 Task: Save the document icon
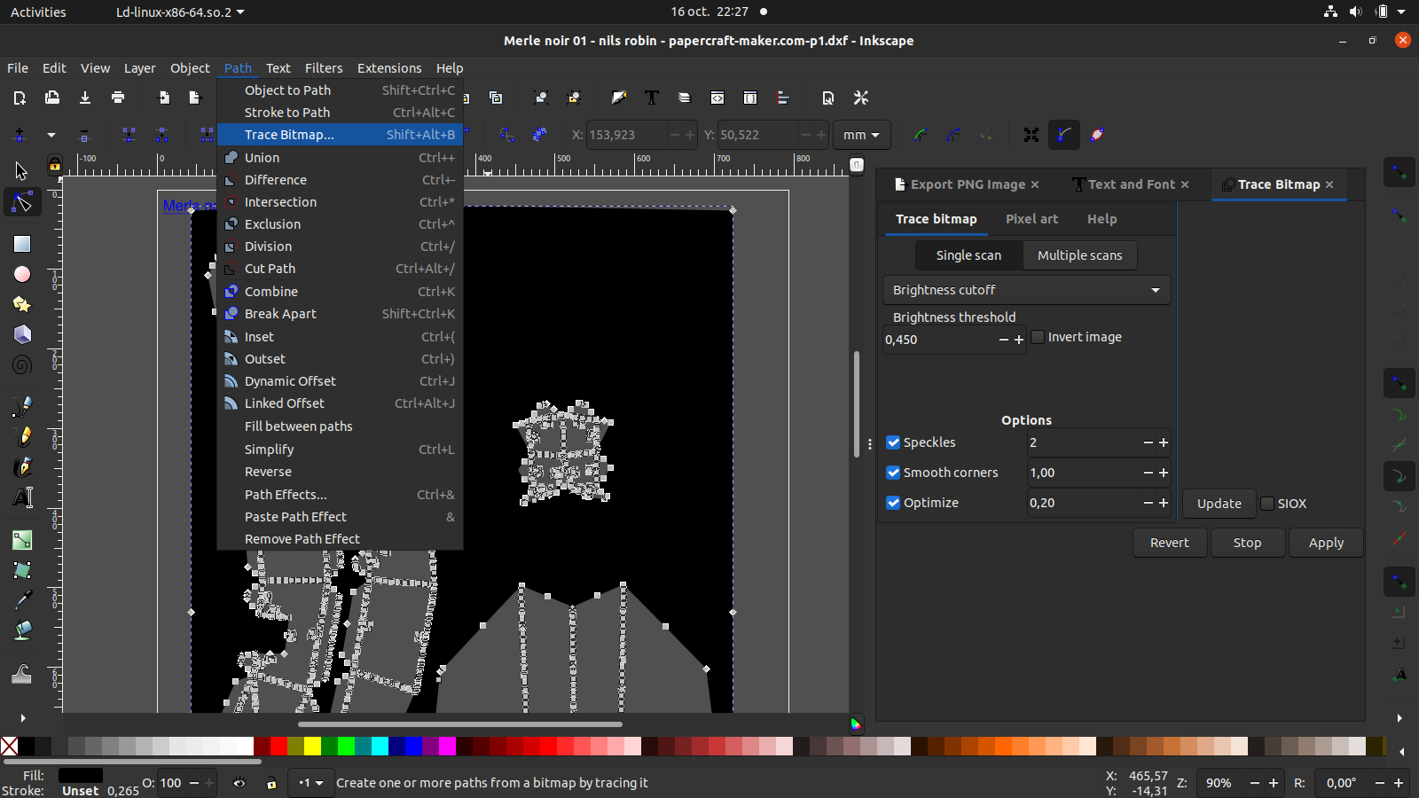[85, 98]
